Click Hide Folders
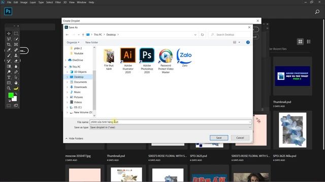325x182 pixels. point(74,139)
